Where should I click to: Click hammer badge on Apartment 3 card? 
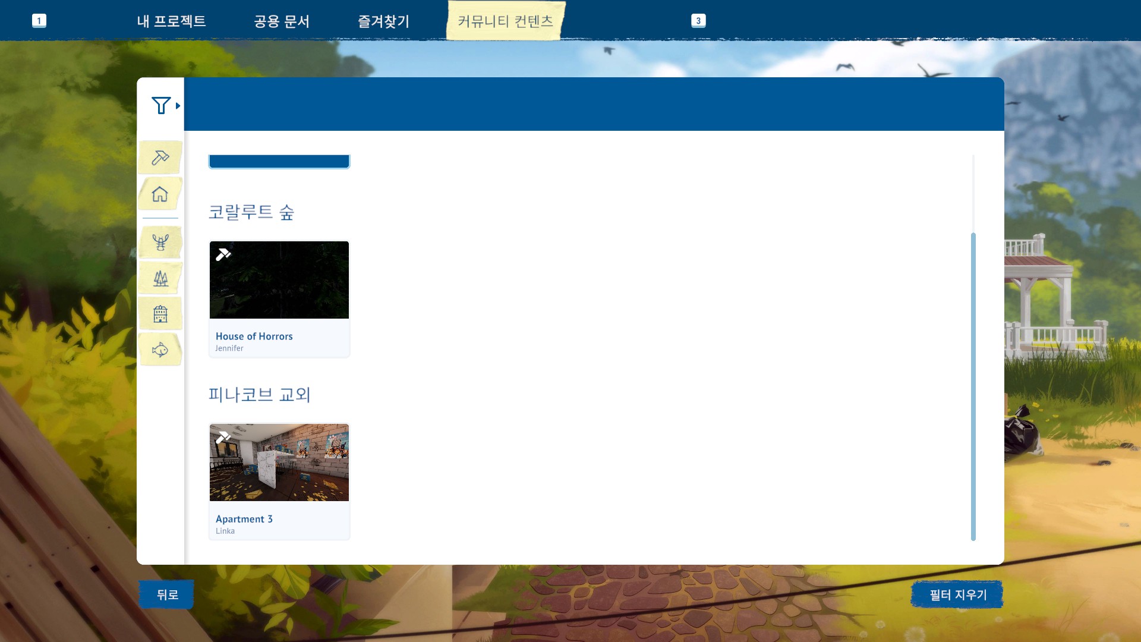click(223, 438)
